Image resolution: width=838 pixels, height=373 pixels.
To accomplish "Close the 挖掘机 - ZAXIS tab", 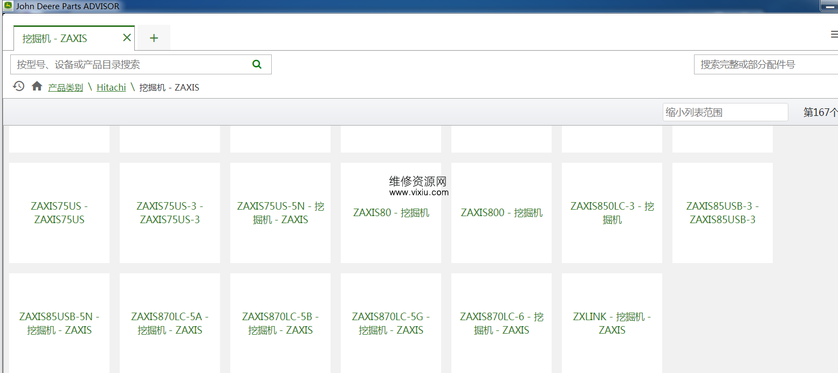I will tap(127, 38).
